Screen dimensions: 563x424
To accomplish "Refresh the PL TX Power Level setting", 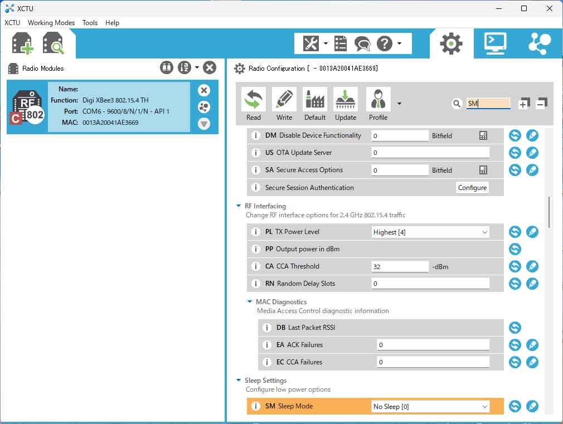I will coord(515,232).
